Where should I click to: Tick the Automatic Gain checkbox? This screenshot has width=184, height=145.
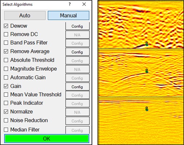coord(6,77)
